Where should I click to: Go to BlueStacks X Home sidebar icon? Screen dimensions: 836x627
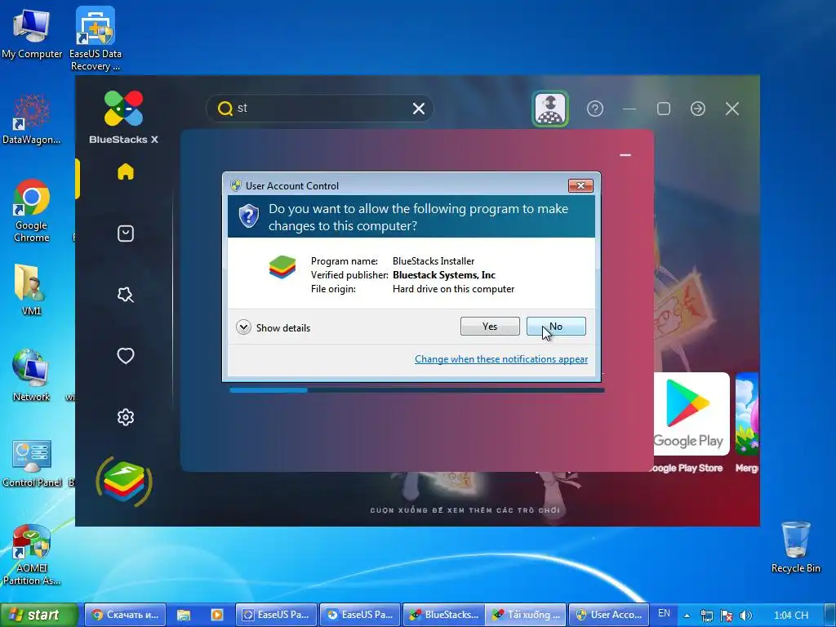coord(126,171)
